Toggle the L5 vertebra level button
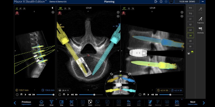 pos(191,41)
